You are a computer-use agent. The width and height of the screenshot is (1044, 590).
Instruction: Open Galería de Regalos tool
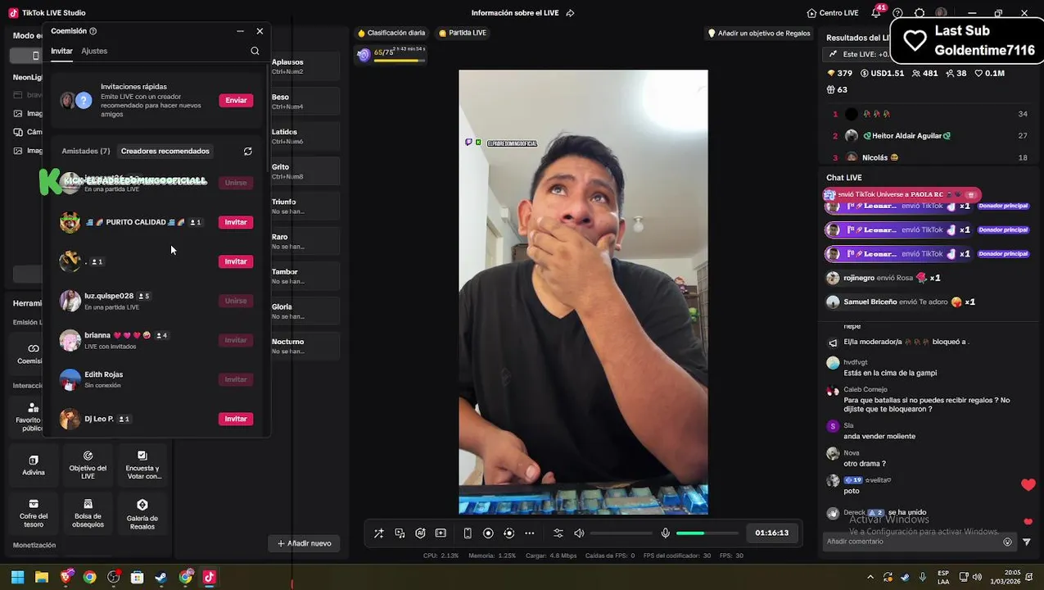pyautogui.click(x=142, y=513)
